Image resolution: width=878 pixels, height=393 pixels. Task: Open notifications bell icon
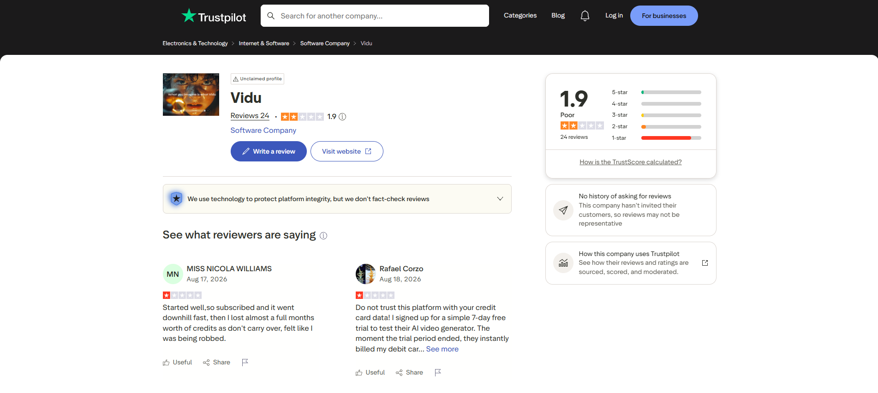[585, 16]
